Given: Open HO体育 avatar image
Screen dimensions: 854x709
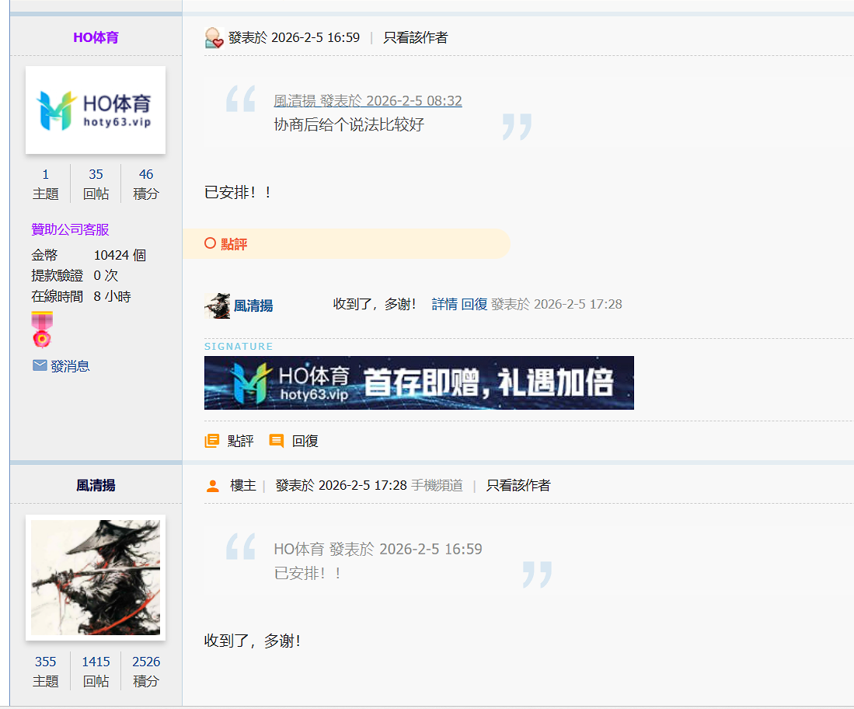Looking at the screenshot, I should pyautogui.click(x=96, y=110).
